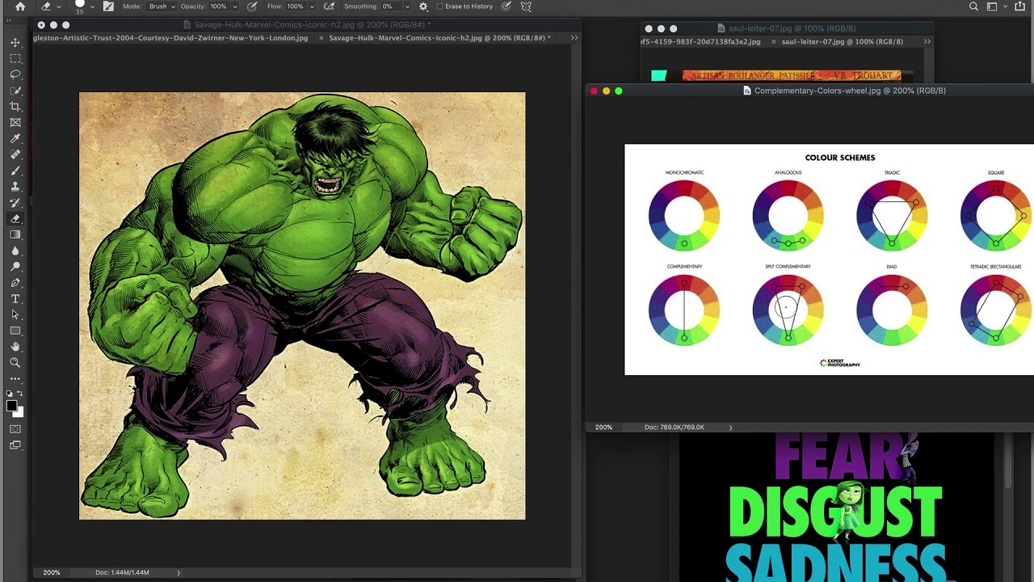Screen dimensions: 1034x582
Task: Select the Brush tool in toolbar
Action: [x=15, y=171]
